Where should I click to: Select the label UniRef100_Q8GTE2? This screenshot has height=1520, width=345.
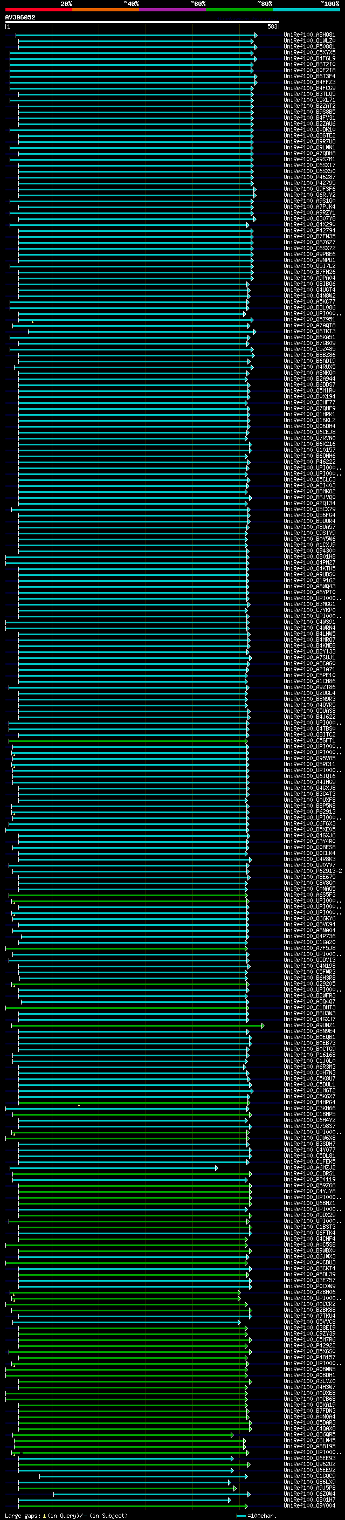point(309,136)
